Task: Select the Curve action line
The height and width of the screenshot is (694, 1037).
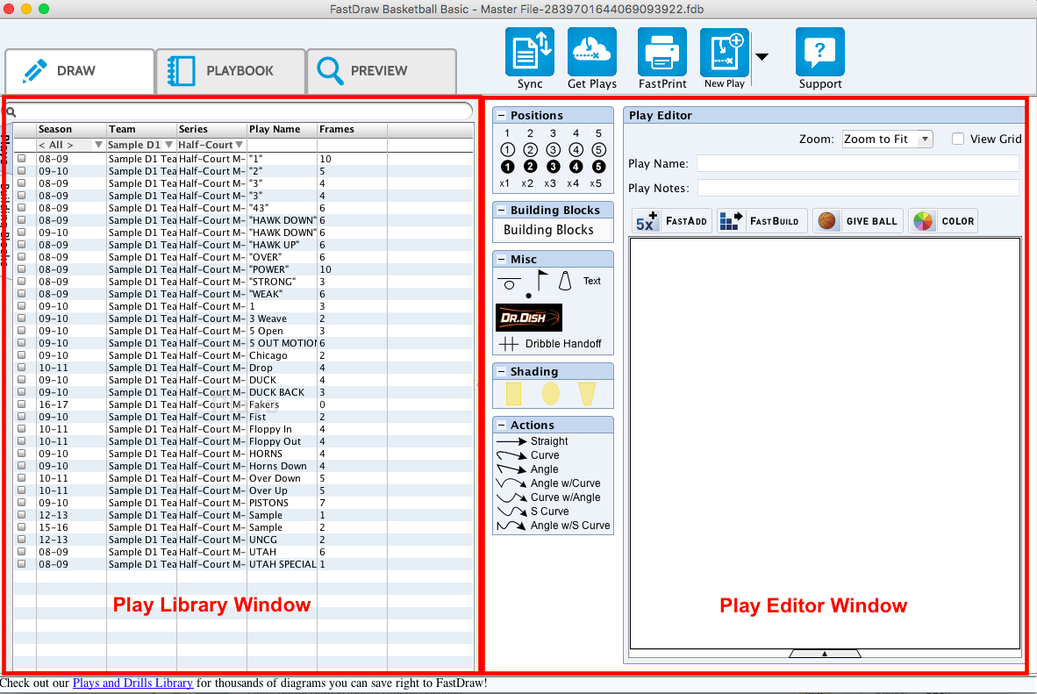Action: tap(528, 455)
